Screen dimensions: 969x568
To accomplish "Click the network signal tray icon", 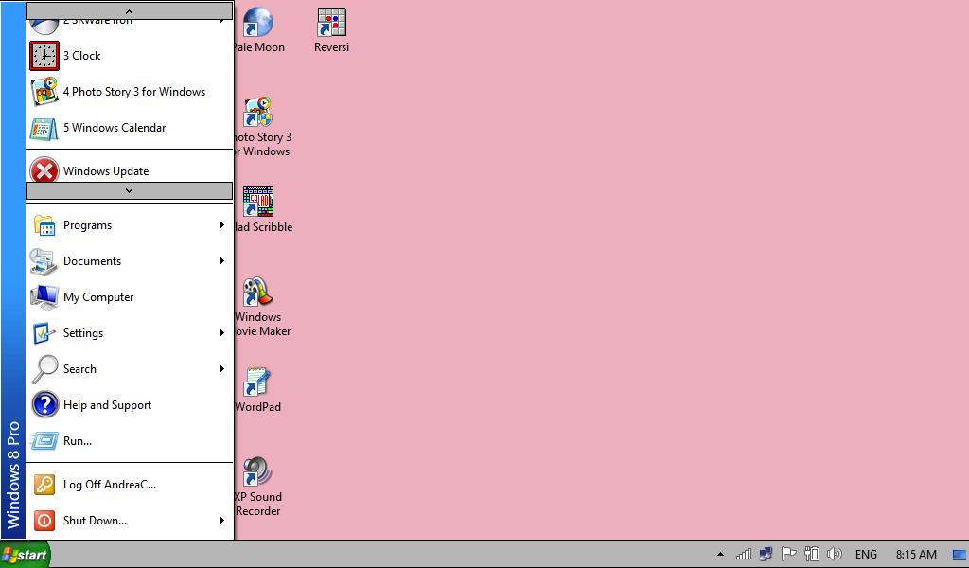I will pyautogui.click(x=744, y=554).
